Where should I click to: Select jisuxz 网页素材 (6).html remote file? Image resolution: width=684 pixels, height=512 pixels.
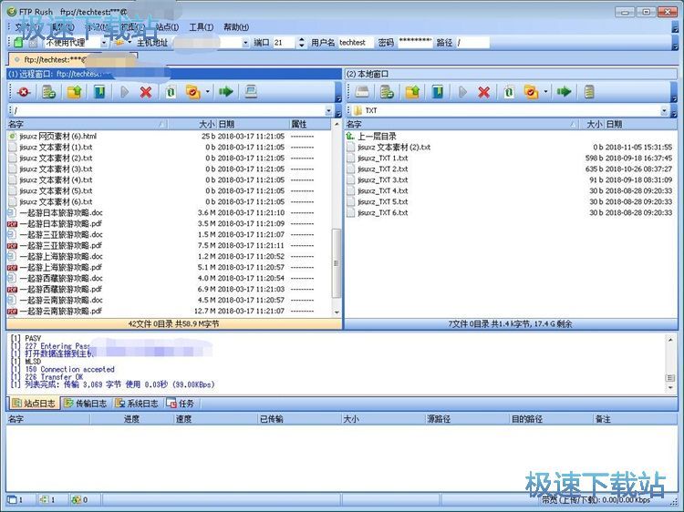(58, 137)
